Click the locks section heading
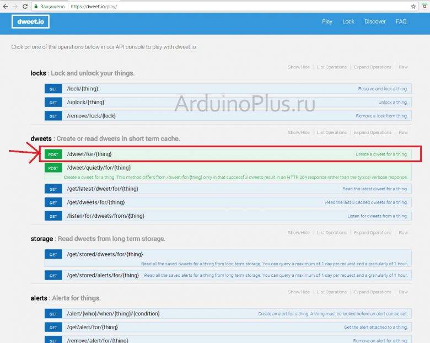This screenshot has height=343, width=430. [x=38, y=73]
